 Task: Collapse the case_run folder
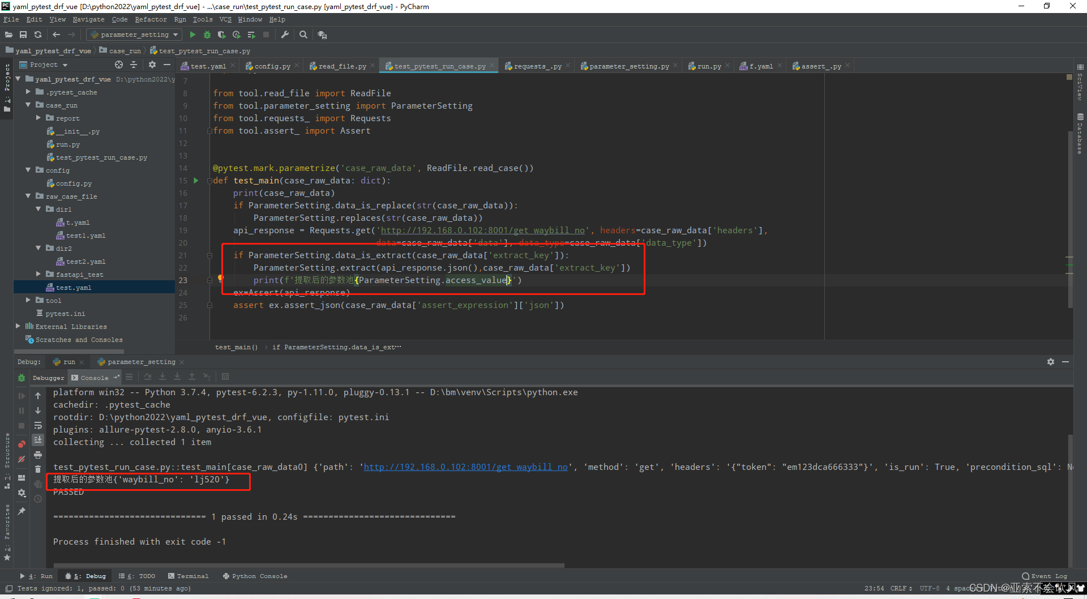tap(28, 105)
